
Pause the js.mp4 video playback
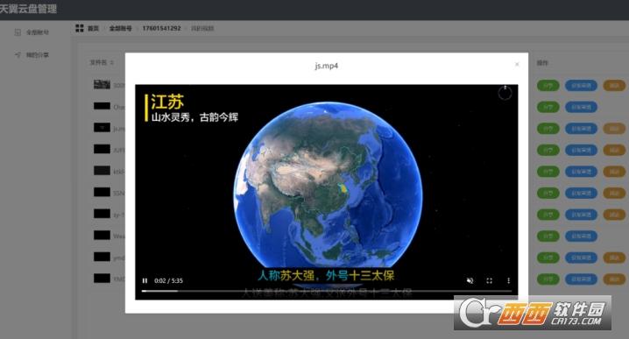145,280
